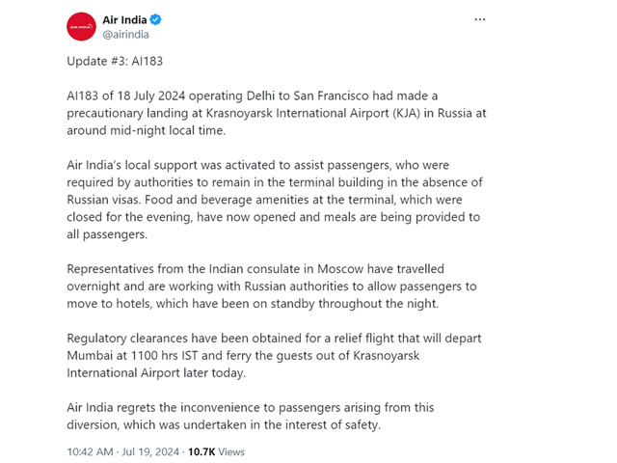Click the line starting 'Air India's local support'
Viewport: 617px width, 463px height.
click(x=257, y=165)
